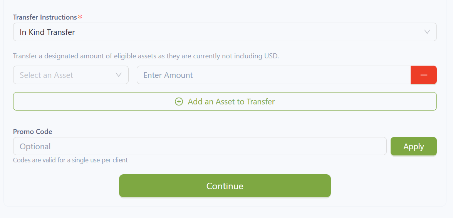Click the red required asterisk
The width and height of the screenshot is (453, 218).
[80, 17]
